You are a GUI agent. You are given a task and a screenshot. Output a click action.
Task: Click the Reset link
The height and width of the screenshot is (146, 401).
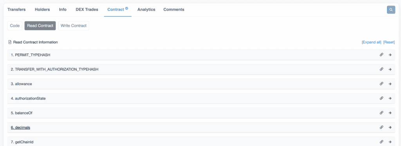click(389, 42)
